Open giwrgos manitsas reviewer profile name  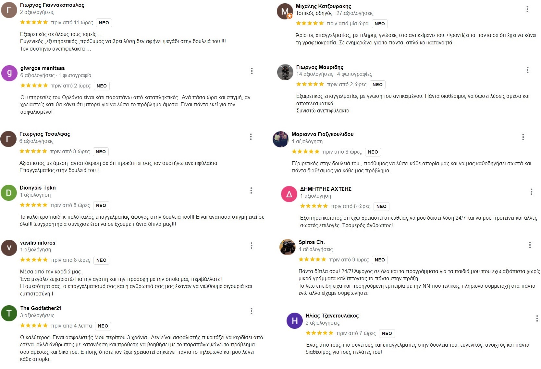point(43,68)
